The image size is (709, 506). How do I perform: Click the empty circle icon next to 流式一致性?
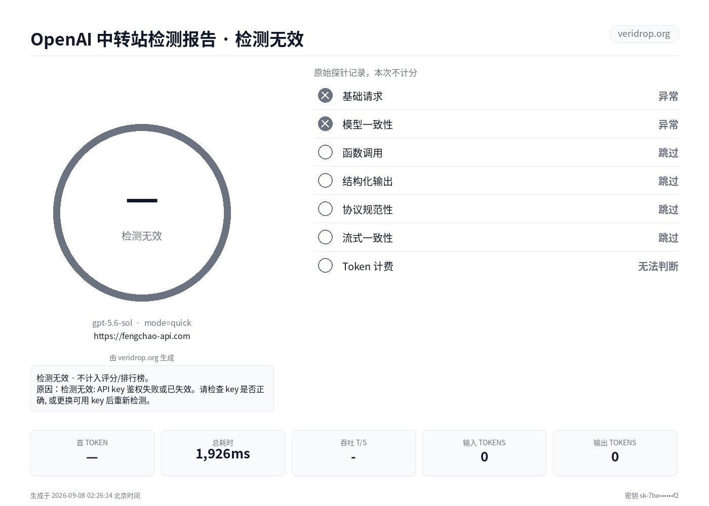(x=325, y=237)
